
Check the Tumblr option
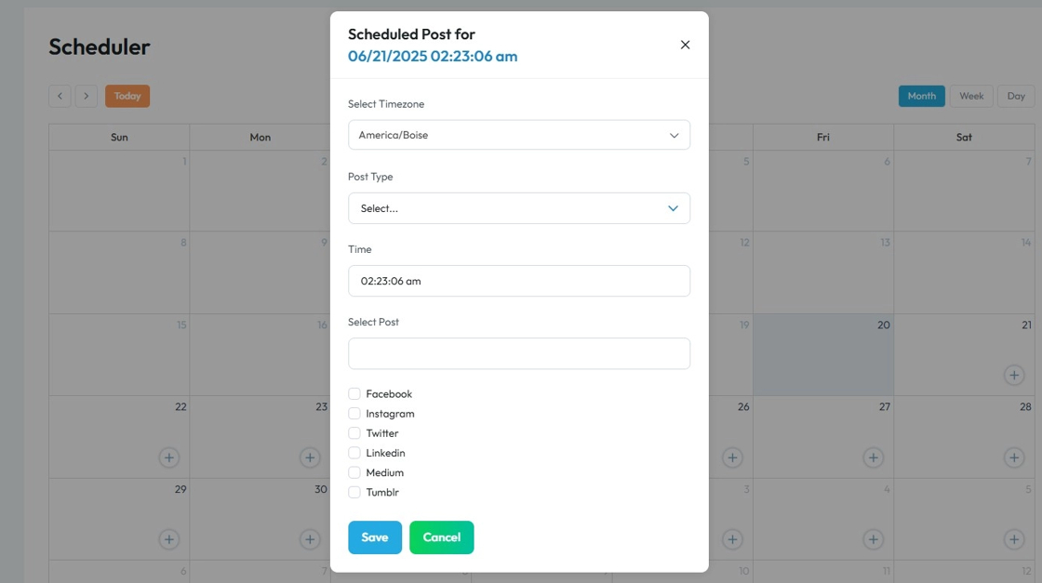pos(354,493)
